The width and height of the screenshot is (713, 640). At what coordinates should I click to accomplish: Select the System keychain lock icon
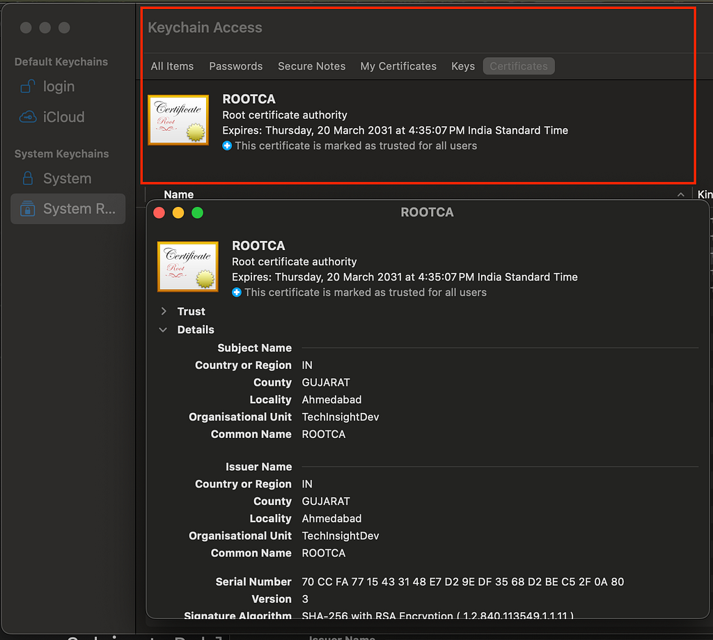click(28, 178)
